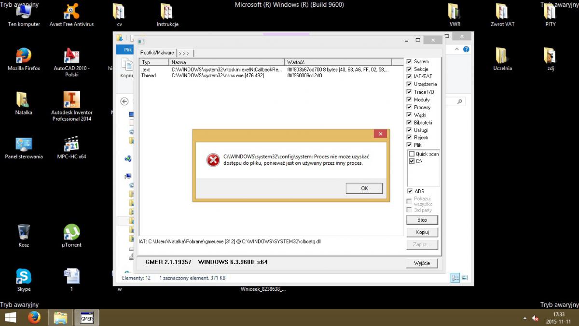Expand more tabs with >>> tab

point(185,53)
